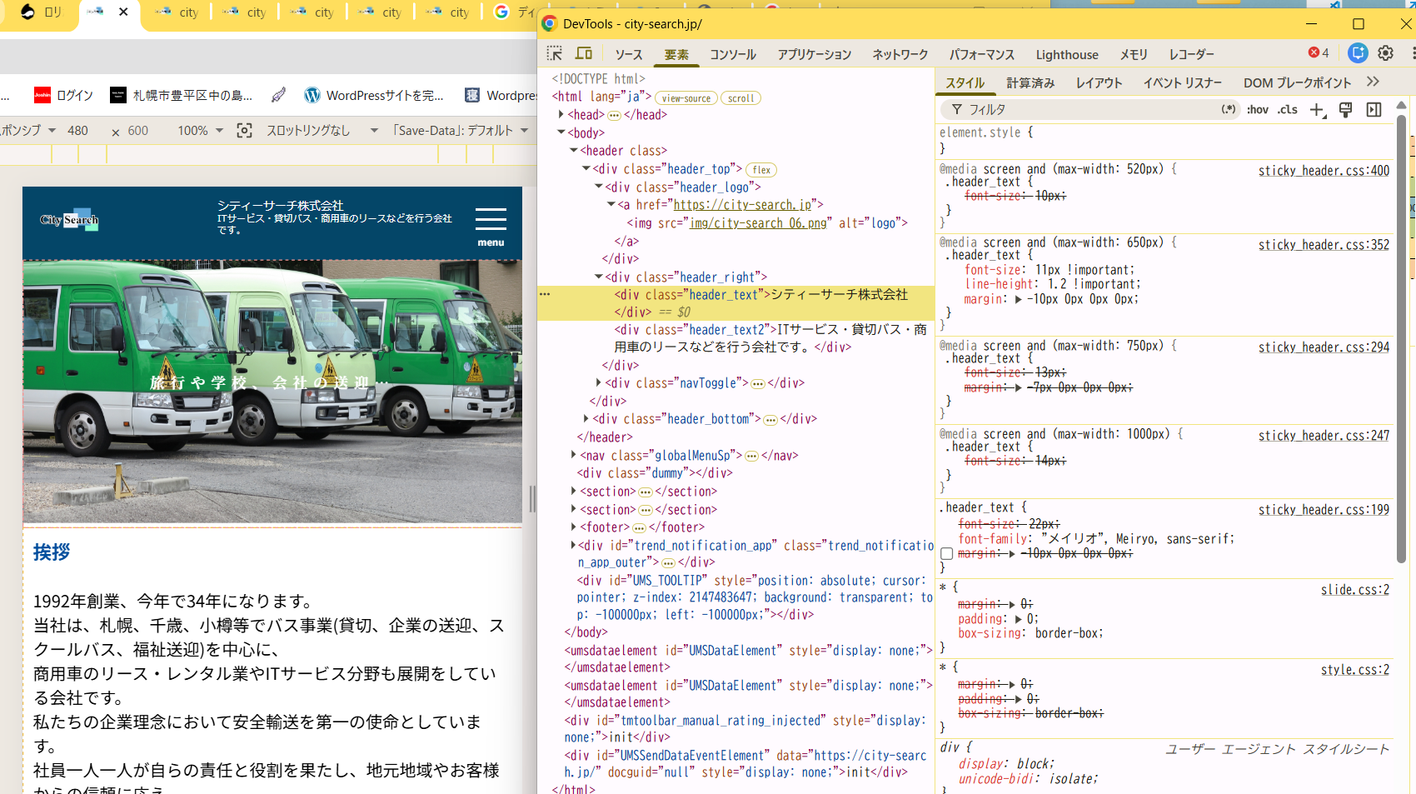
Task: Expand the navToggle div node
Action: tap(599, 383)
